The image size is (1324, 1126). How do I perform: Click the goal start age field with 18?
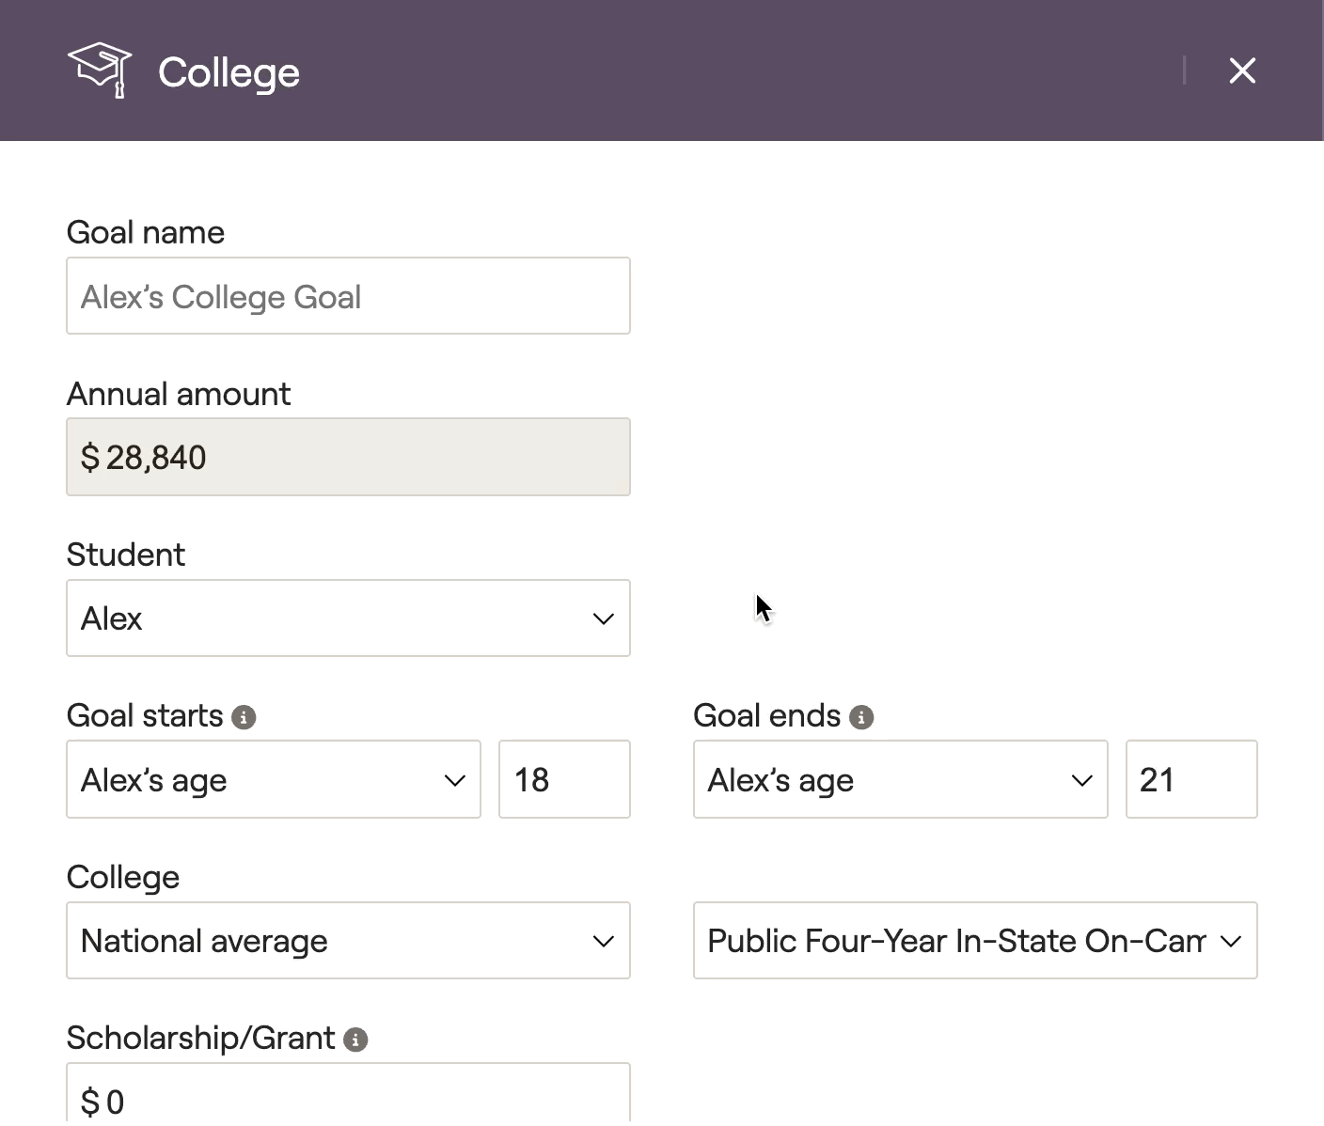pyautogui.click(x=564, y=779)
